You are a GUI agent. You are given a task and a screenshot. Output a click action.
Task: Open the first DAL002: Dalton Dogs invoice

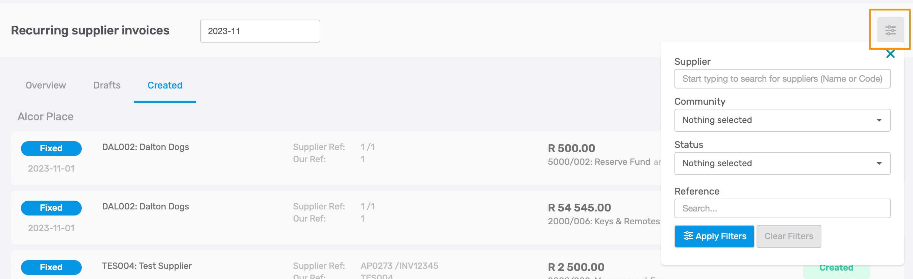pos(145,147)
